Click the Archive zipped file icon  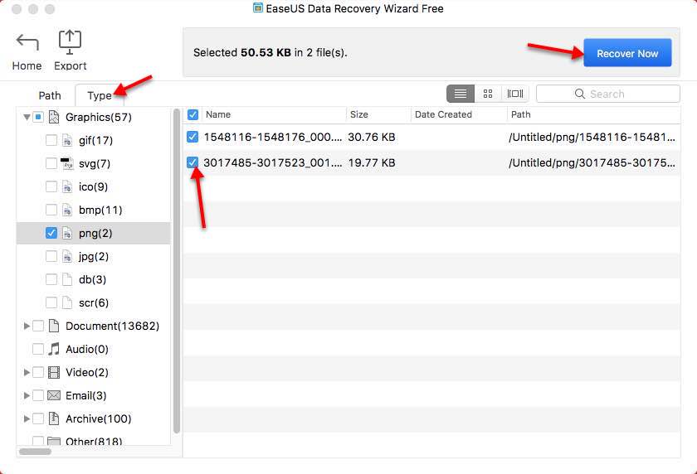54,418
